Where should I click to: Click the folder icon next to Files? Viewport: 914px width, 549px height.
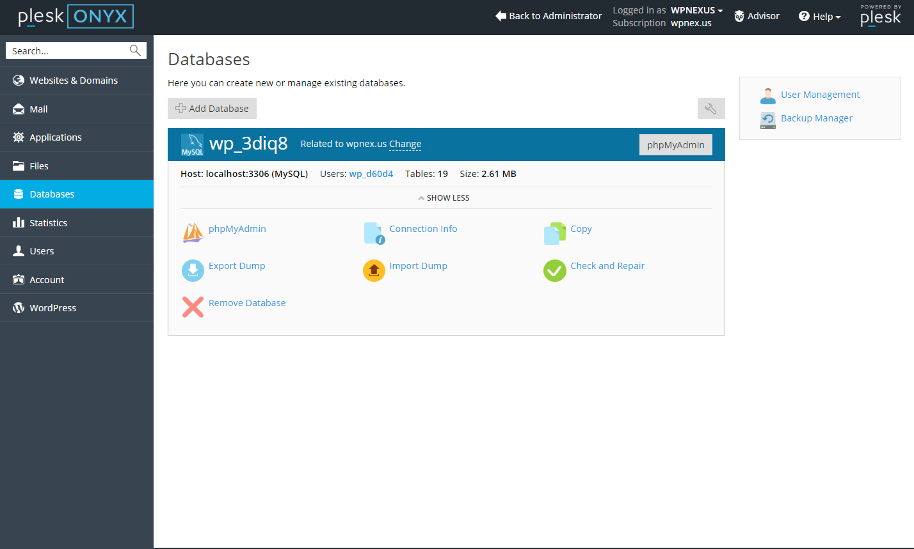click(19, 166)
